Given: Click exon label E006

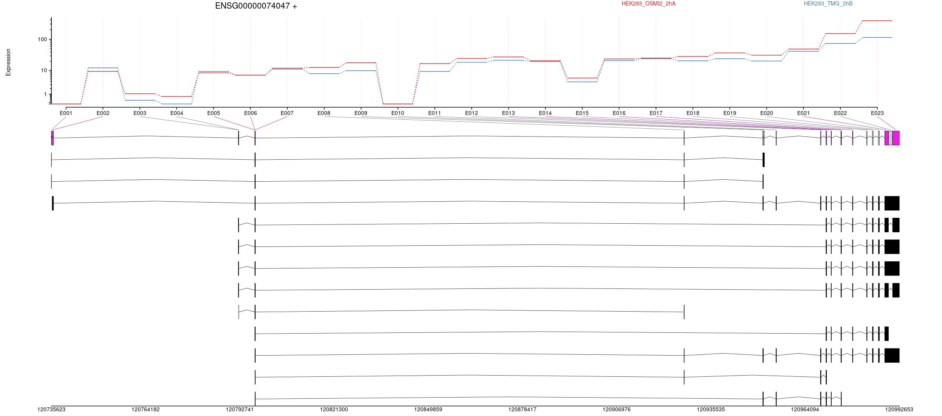Looking at the screenshot, I should click(x=250, y=113).
